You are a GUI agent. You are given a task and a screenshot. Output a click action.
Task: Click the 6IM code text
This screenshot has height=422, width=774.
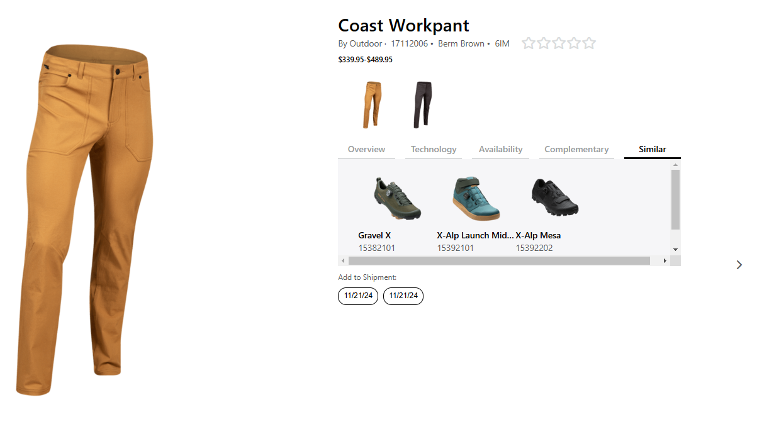(x=502, y=44)
